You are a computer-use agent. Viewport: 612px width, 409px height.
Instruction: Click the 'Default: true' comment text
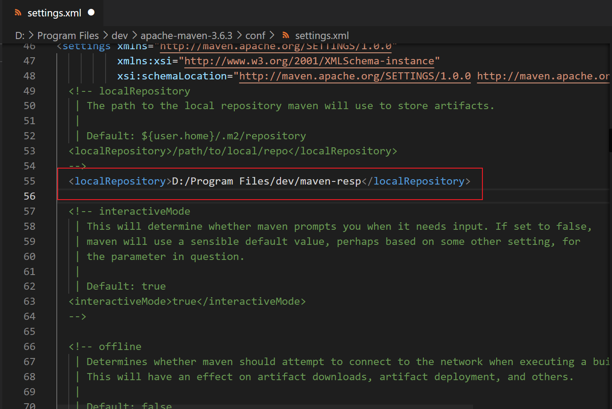126,286
